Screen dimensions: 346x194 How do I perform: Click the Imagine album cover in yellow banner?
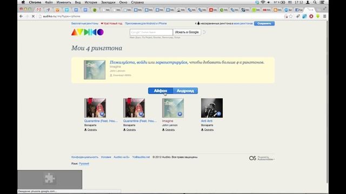(x=95, y=70)
